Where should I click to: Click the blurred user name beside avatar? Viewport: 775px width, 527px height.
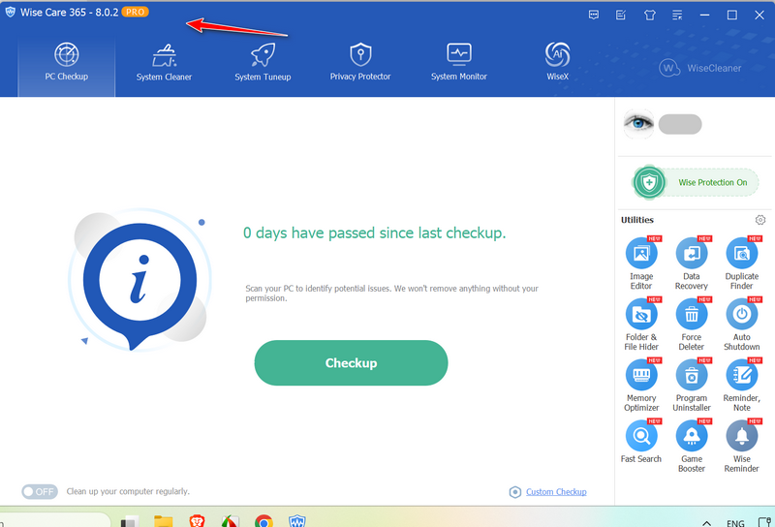(680, 124)
